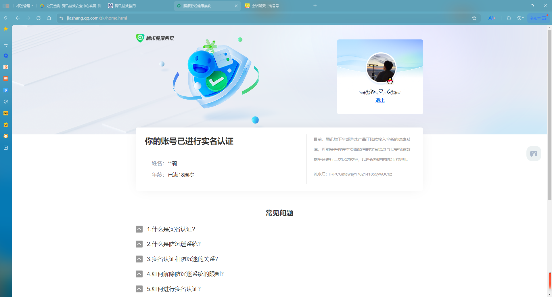The height and width of the screenshot is (297, 552).
Task: Click the 退出 logout link
Action: point(380,100)
